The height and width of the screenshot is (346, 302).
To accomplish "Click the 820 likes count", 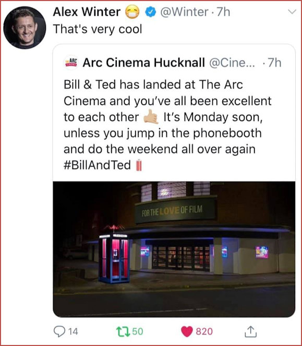I will 204,332.
